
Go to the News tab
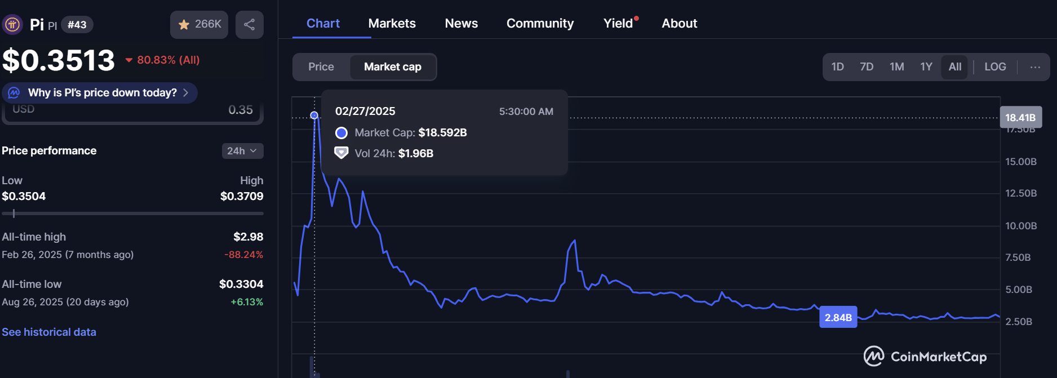coord(461,24)
